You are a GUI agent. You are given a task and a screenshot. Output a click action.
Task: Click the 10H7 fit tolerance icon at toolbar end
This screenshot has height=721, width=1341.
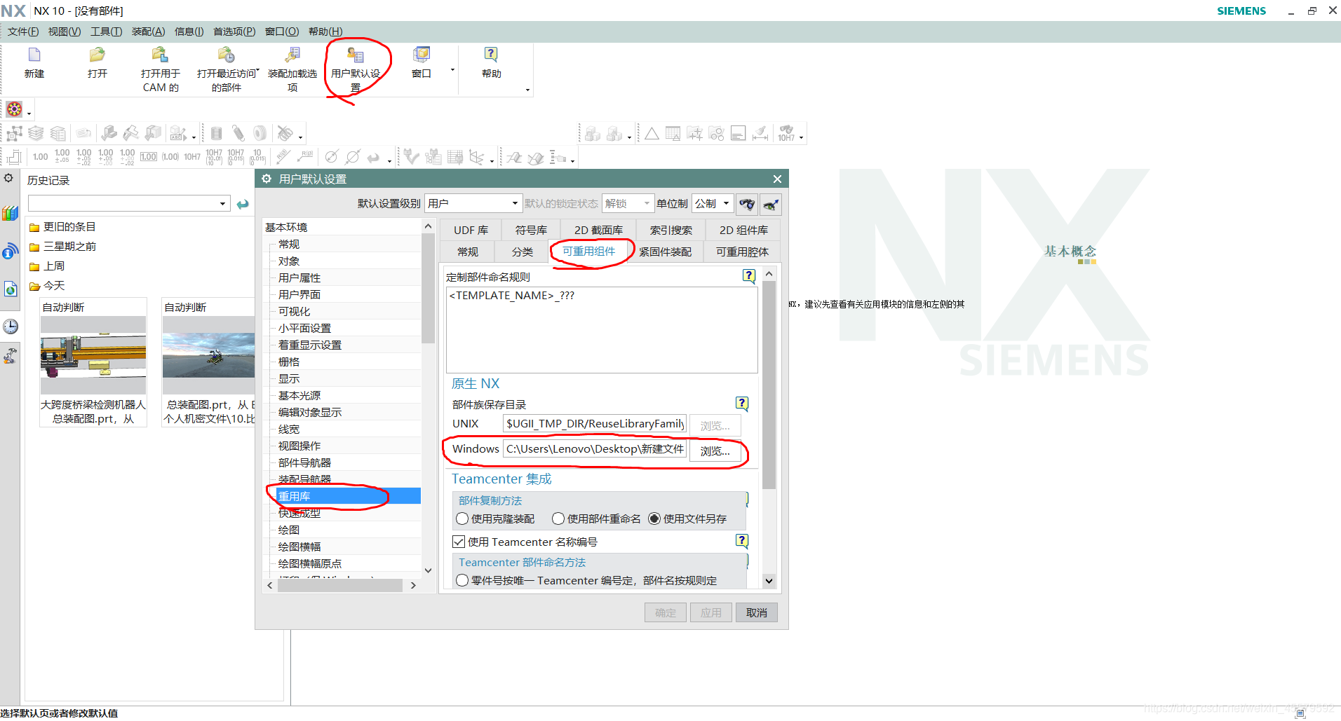787,133
